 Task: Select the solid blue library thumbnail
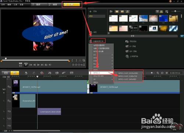point(163,18)
